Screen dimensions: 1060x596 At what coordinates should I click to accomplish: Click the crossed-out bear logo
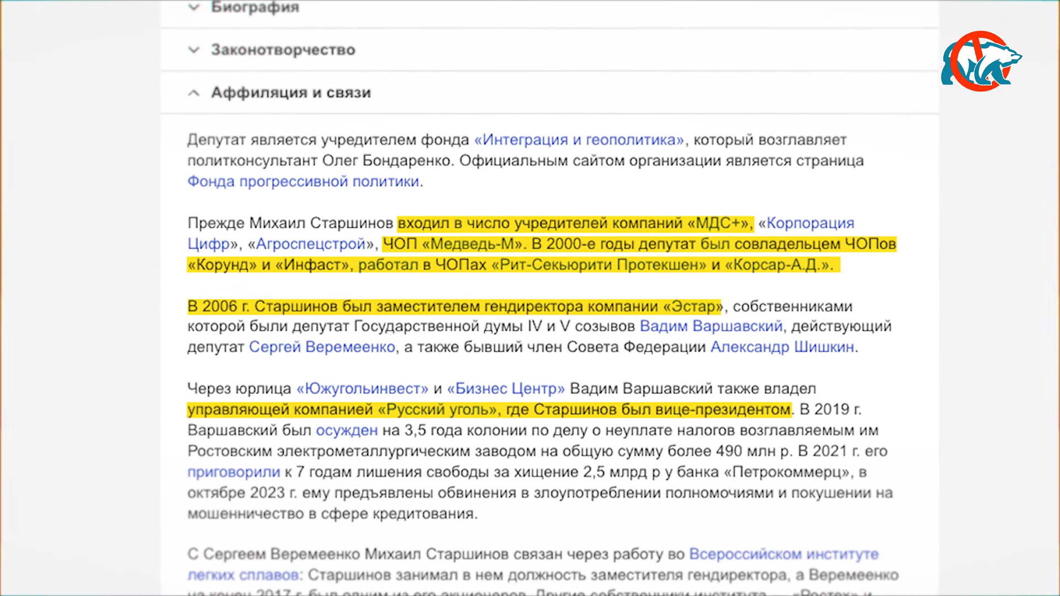click(x=981, y=61)
